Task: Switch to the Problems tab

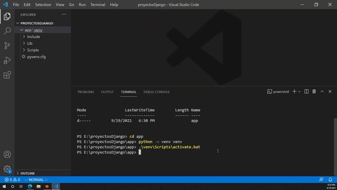Action: [x=86, y=92]
